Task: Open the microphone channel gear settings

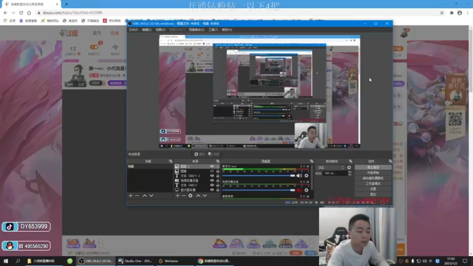Action: tap(306, 176)
